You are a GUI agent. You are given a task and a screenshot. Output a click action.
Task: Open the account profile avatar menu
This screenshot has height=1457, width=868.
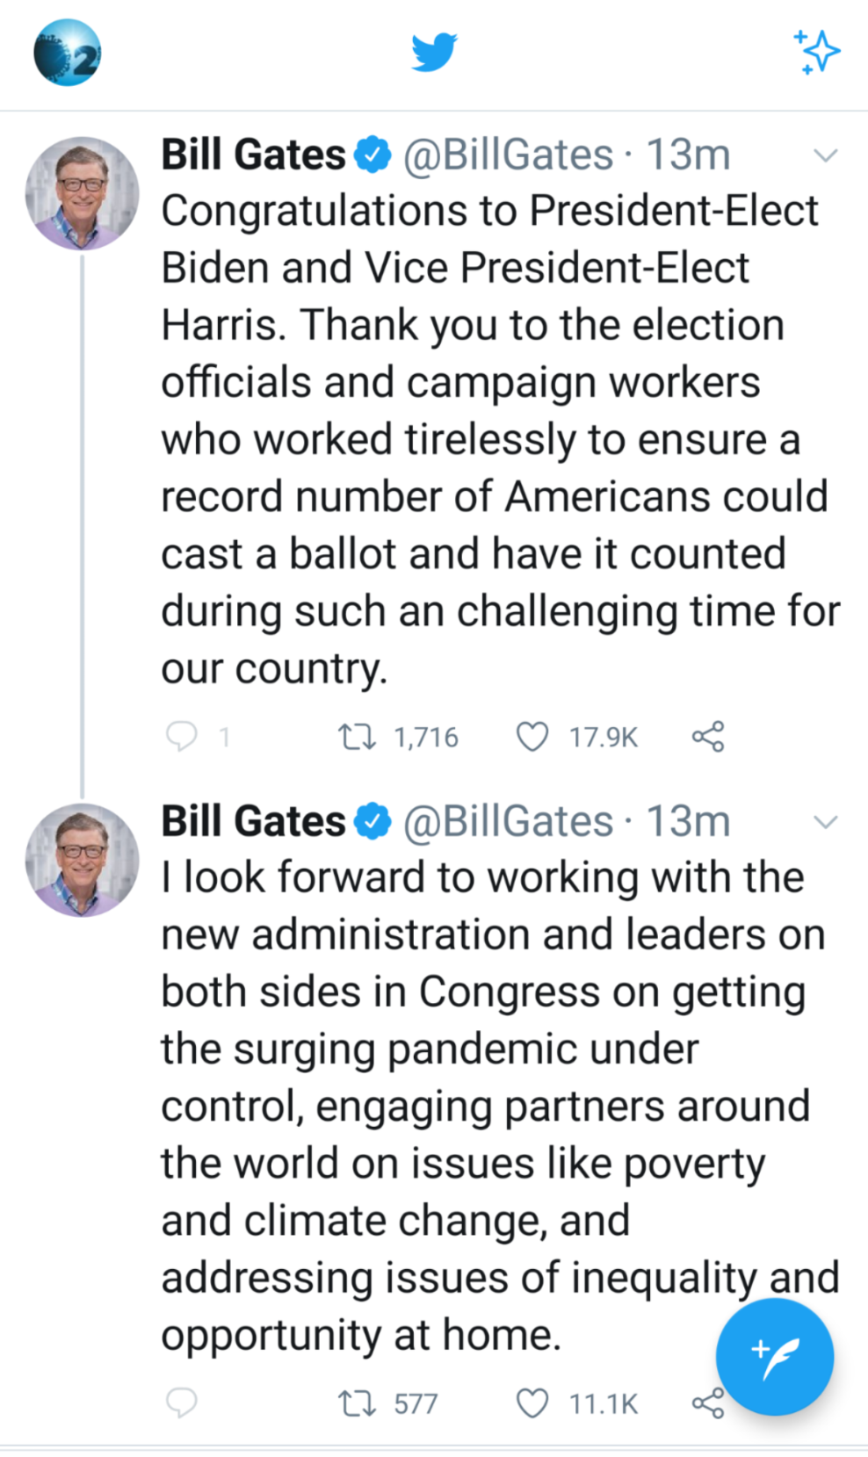pyautogui.click(x=67, y=53)
